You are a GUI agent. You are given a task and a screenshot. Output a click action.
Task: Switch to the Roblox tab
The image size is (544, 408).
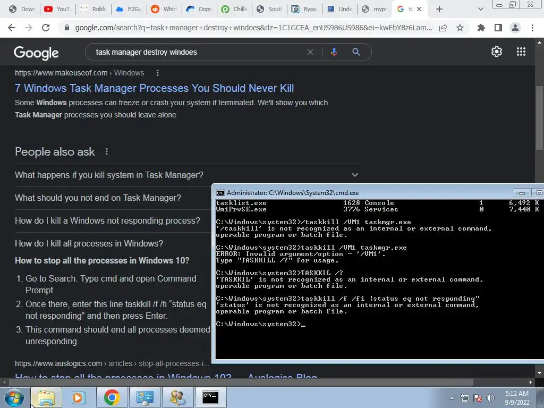pyautogui.click(x=93, y=9)
